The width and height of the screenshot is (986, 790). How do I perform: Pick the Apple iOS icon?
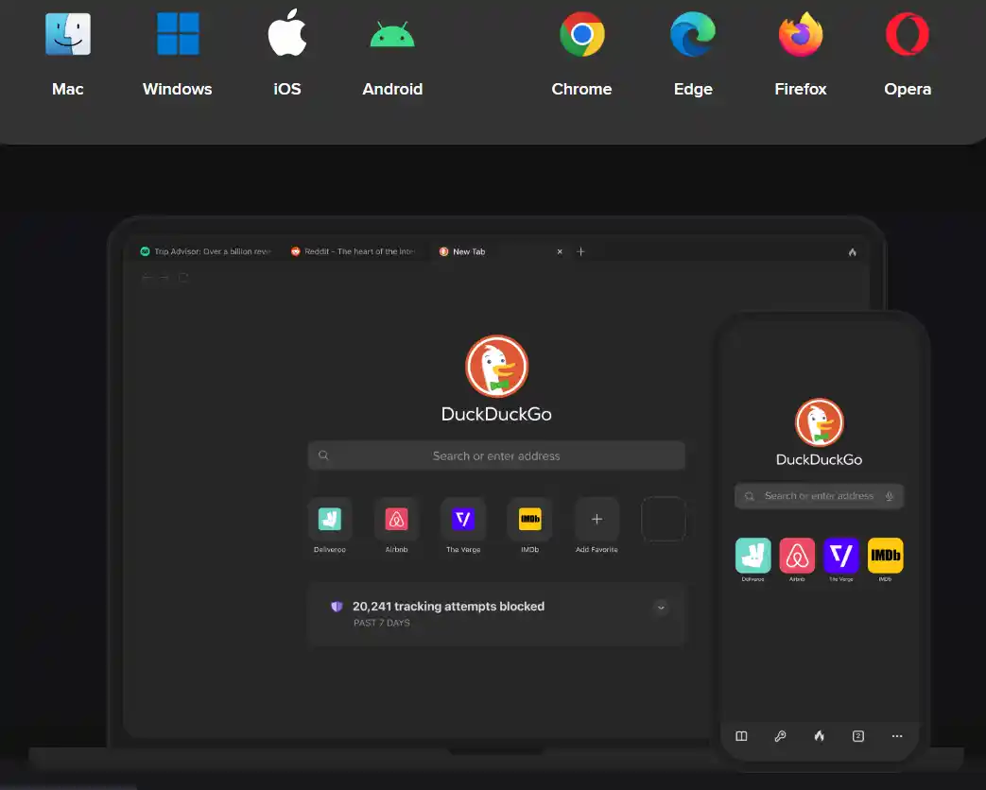pos(287,33)
